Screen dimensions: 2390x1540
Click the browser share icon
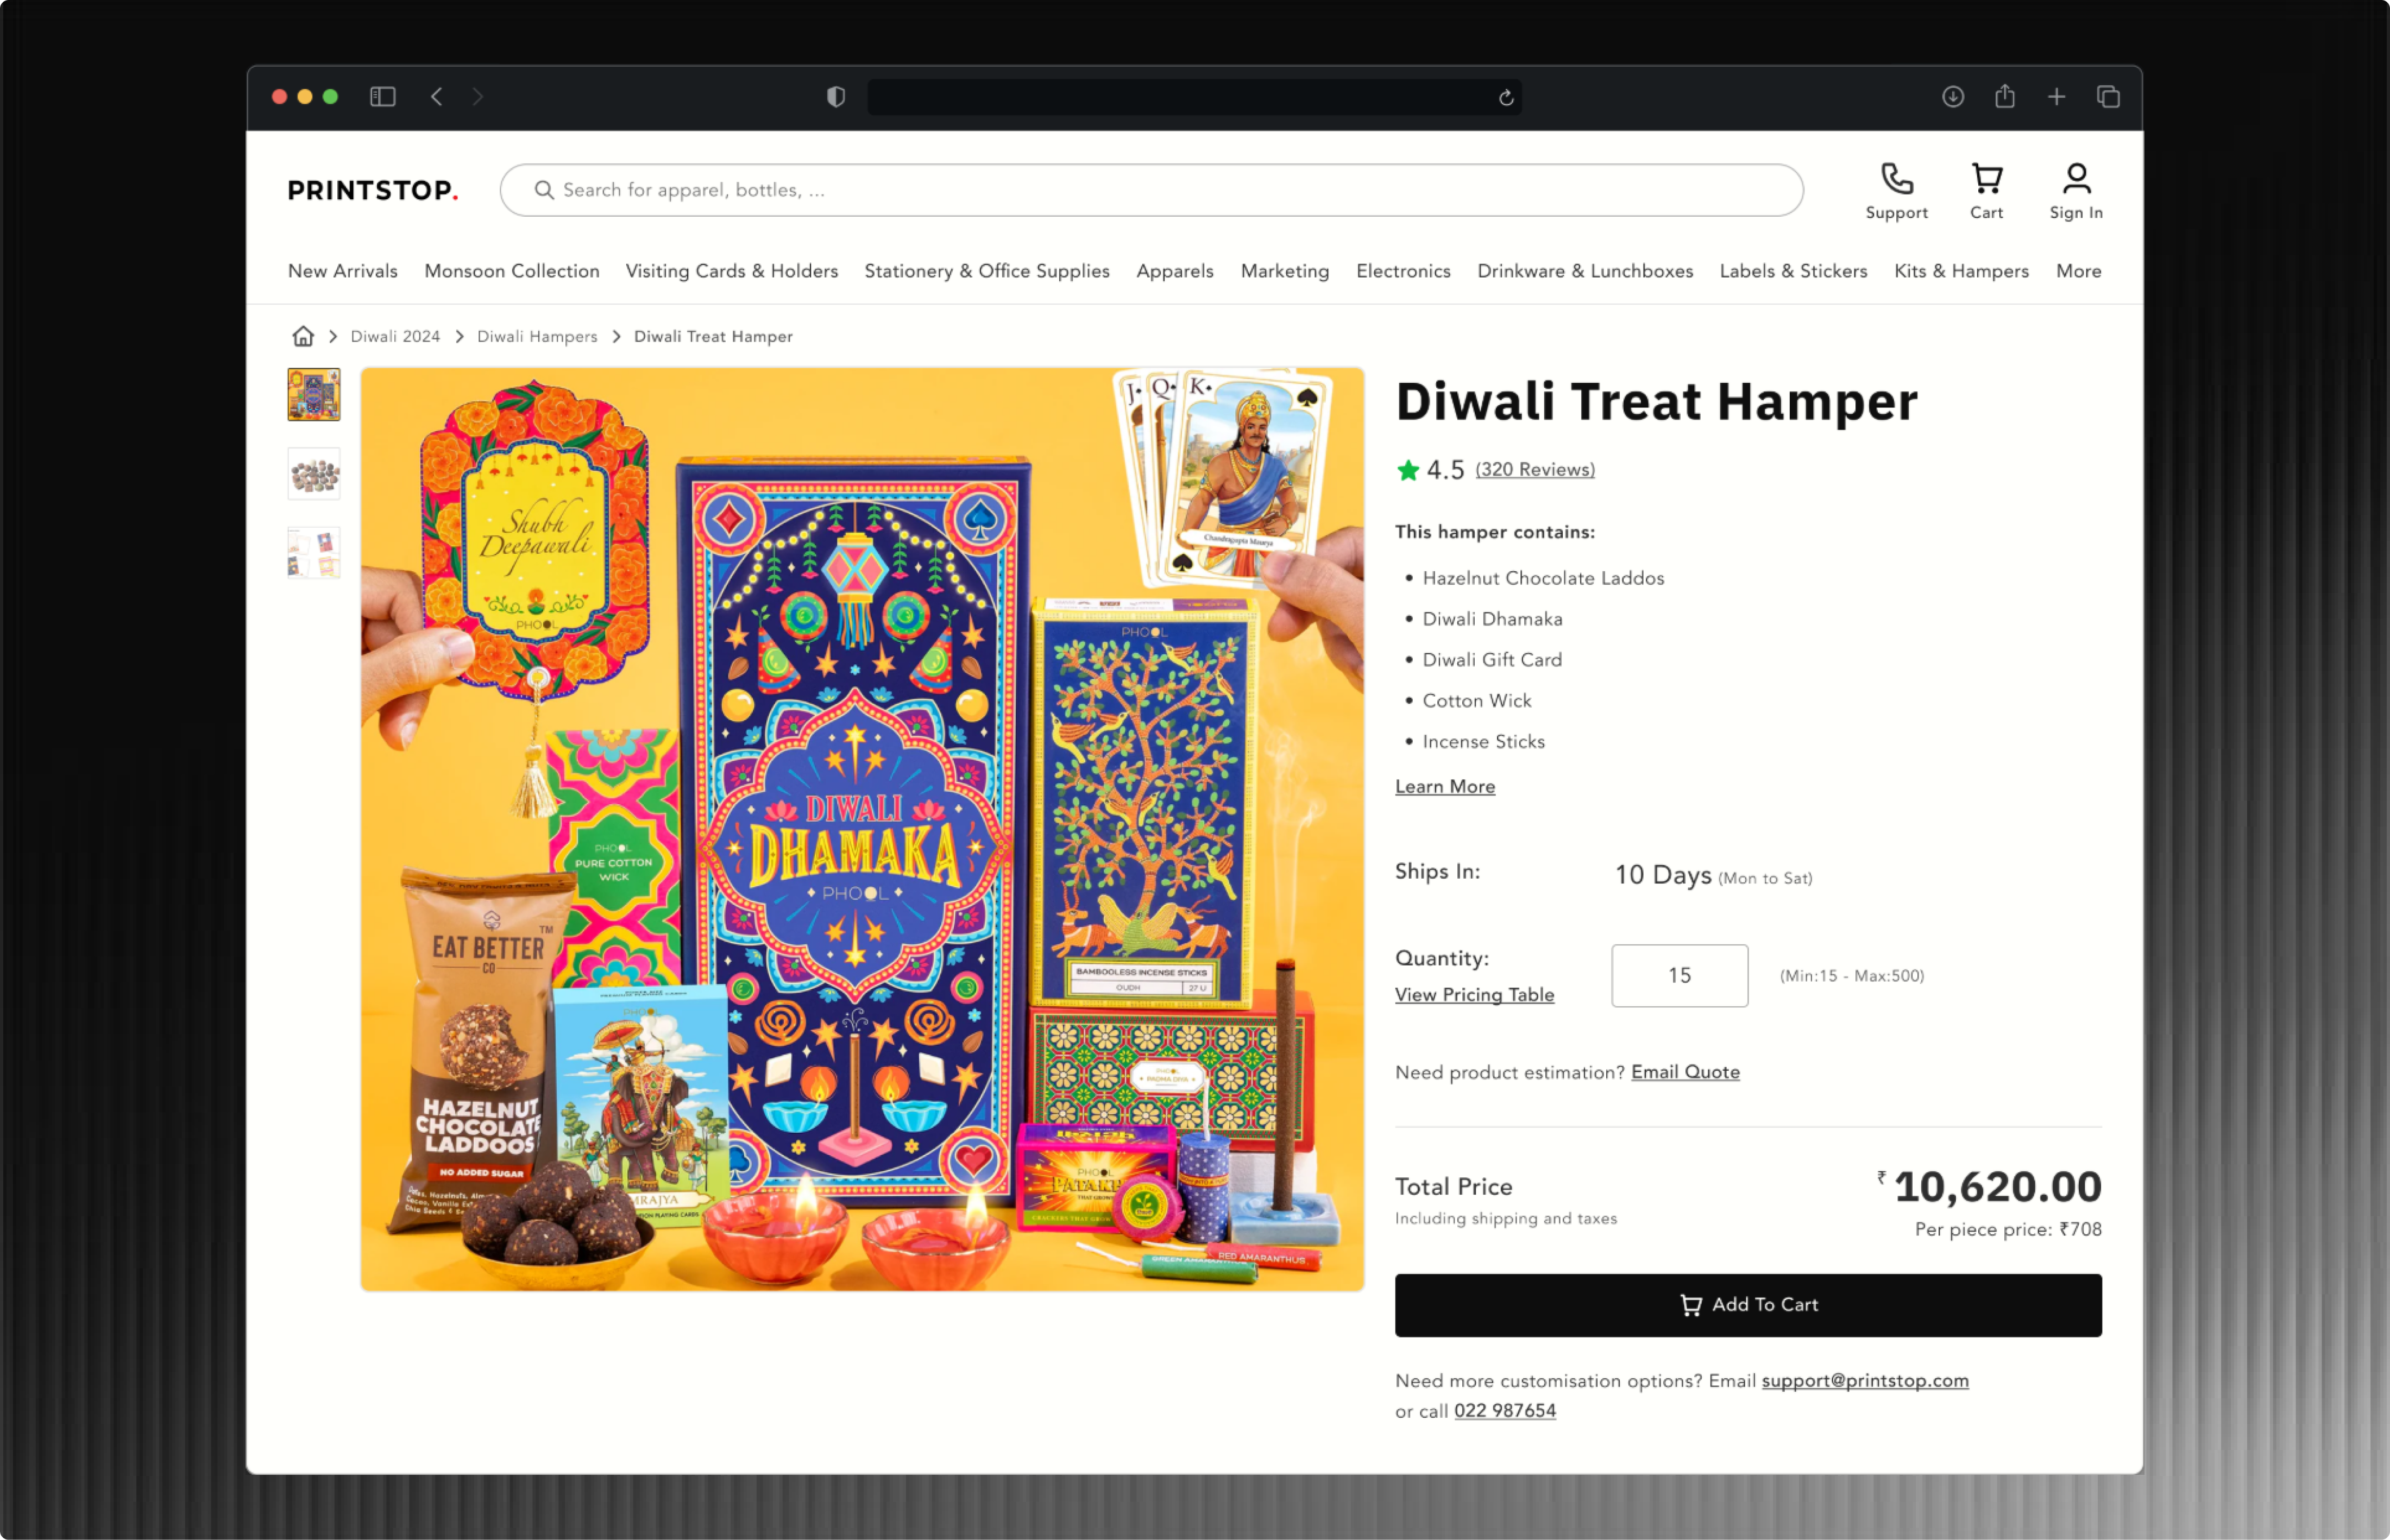[2005, 96]
